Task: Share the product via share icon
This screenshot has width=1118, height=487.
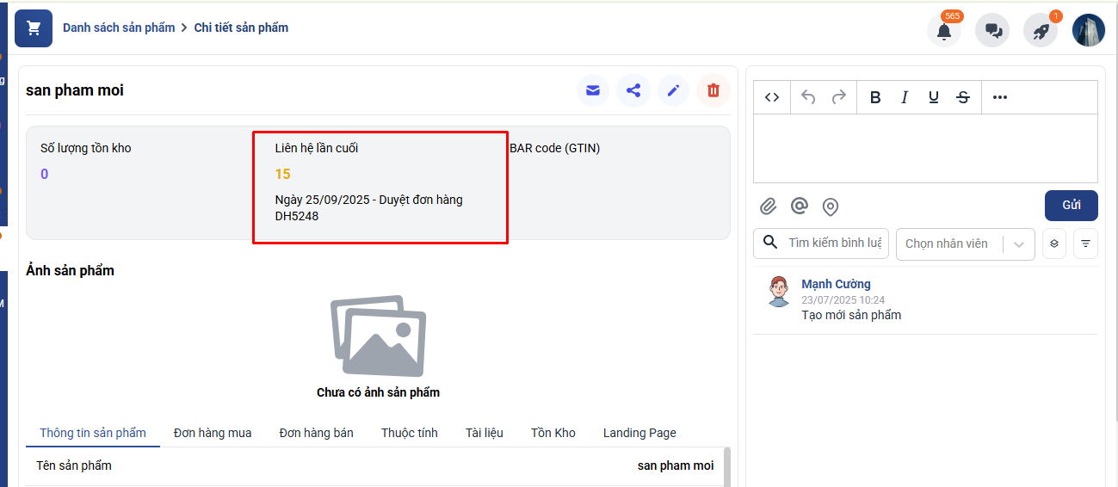Action: pyautogui.click(x=633, y=90)
